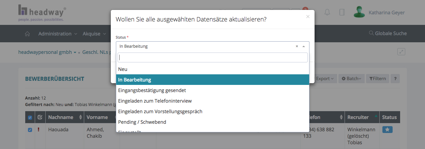
Task: Click the mobile device icon in header
Action: tap(342, 13)
